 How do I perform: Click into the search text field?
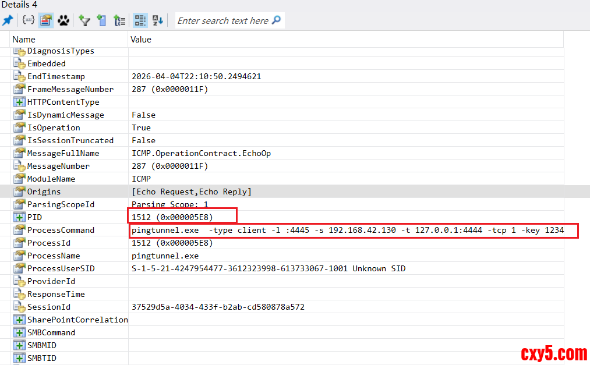(x=223, y=20)
